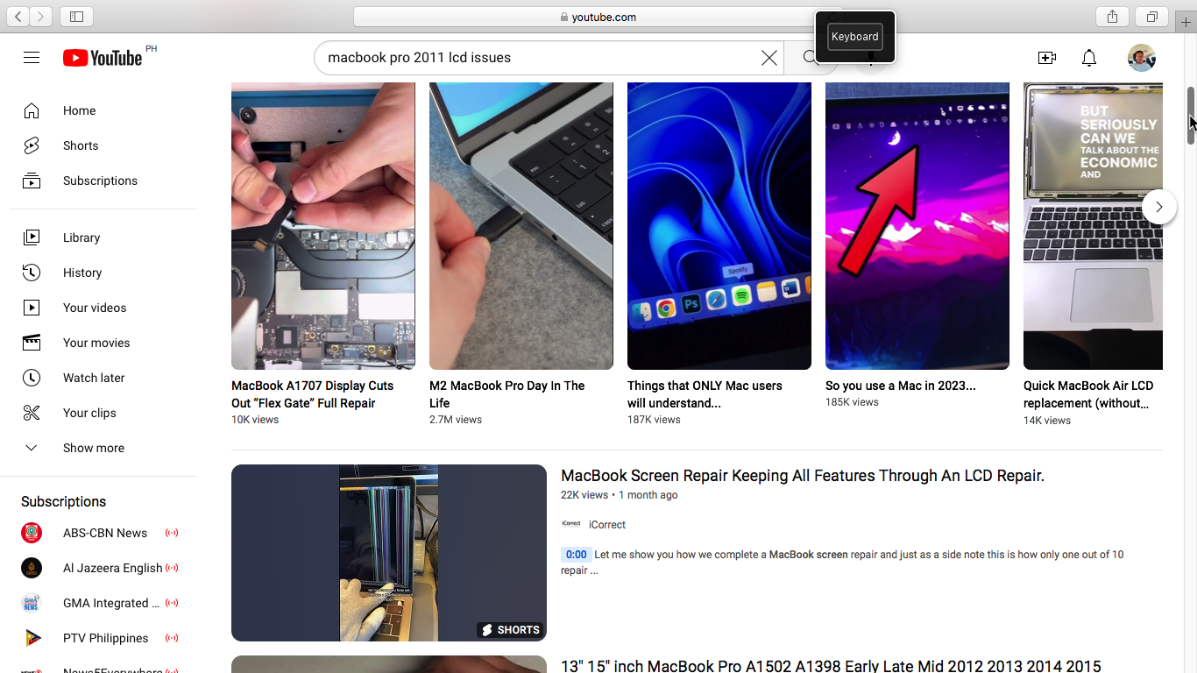Click the '2.7M views' count
1197x673 pixels.
click(456, 420)
